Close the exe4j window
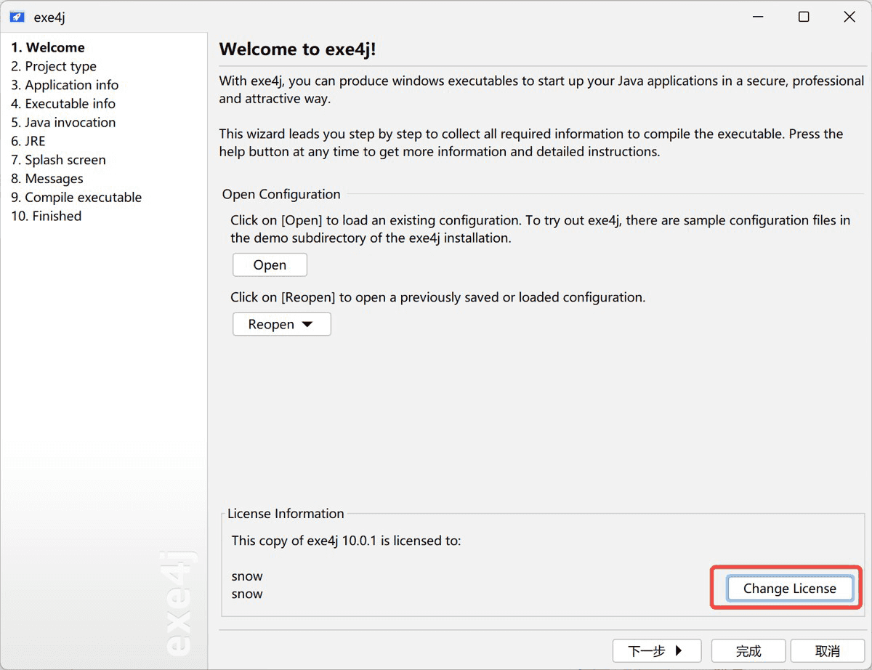The width and height of the screenshot is (872, 670). pyautogui.click(x=849, y=17)
